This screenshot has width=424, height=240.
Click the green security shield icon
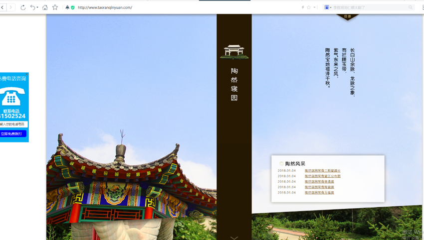tap(73, 7)
